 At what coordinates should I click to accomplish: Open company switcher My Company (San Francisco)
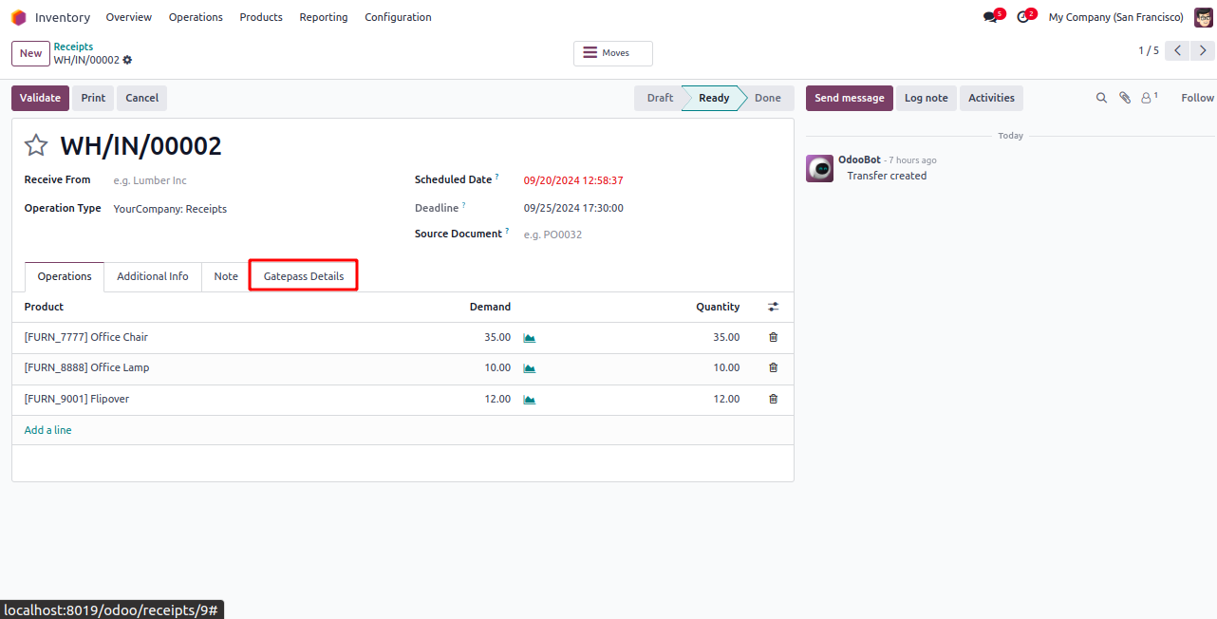pyautogui.click(x=1115, y=17)
